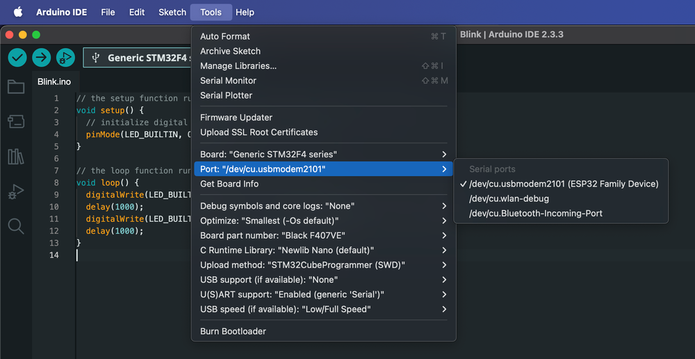Image resolution: width=695 pixels, height=359 pixels.
Task: Open the Search magnifier icon in sidebar
Action: pyautogui.click(x=16, y=226)
